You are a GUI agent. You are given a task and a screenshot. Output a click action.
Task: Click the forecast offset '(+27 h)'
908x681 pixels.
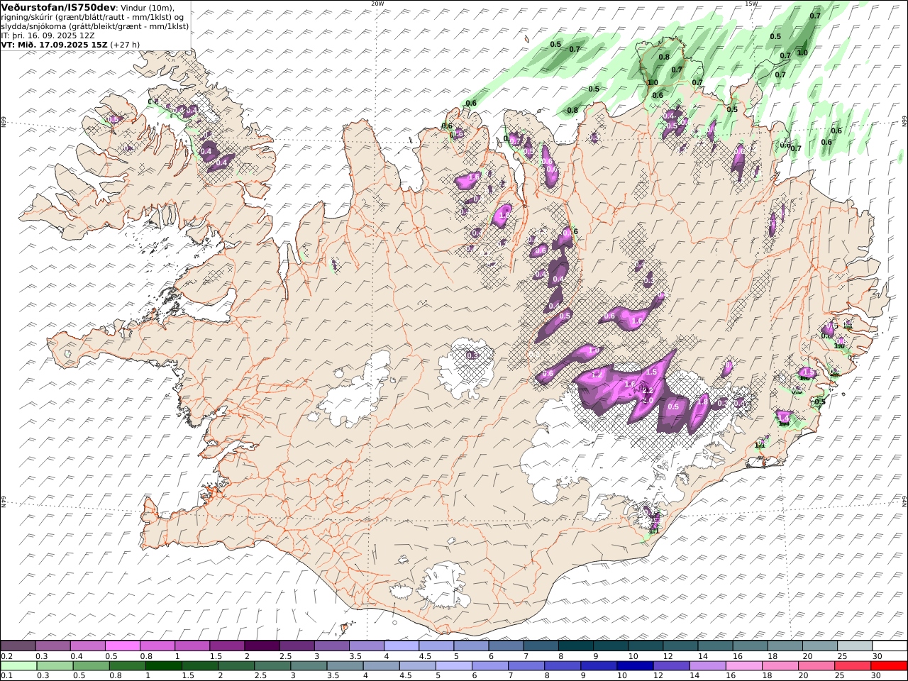pyautogui.click(x=125, y=44)
